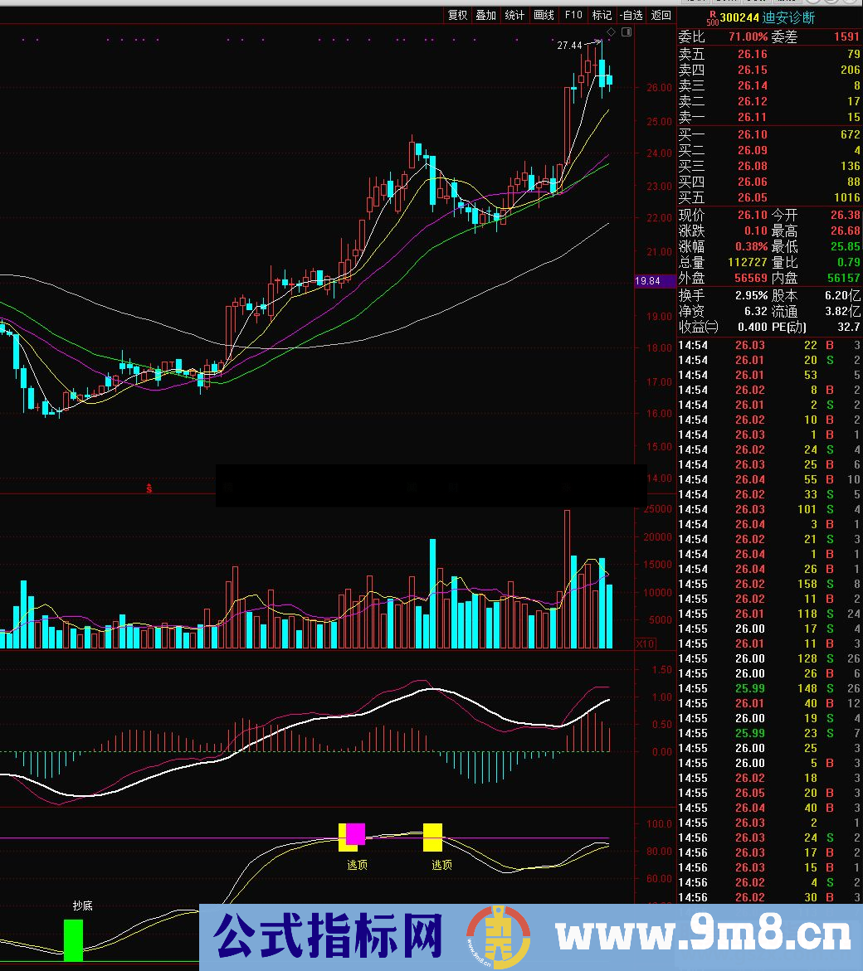This screenshot has height=971, width=863.
Task: Open the 统计 statistics tool
Action: point(514,15)
